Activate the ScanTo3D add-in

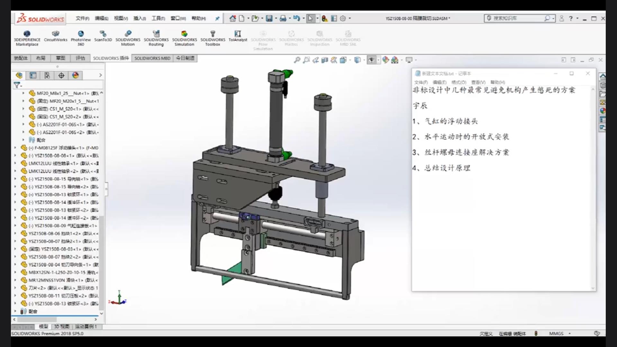103,36
